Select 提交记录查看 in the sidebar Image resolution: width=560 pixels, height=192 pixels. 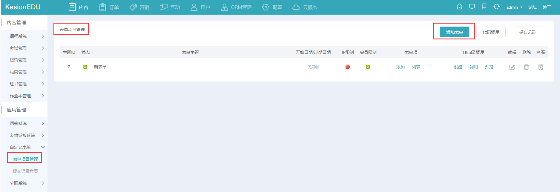(25, 171)
